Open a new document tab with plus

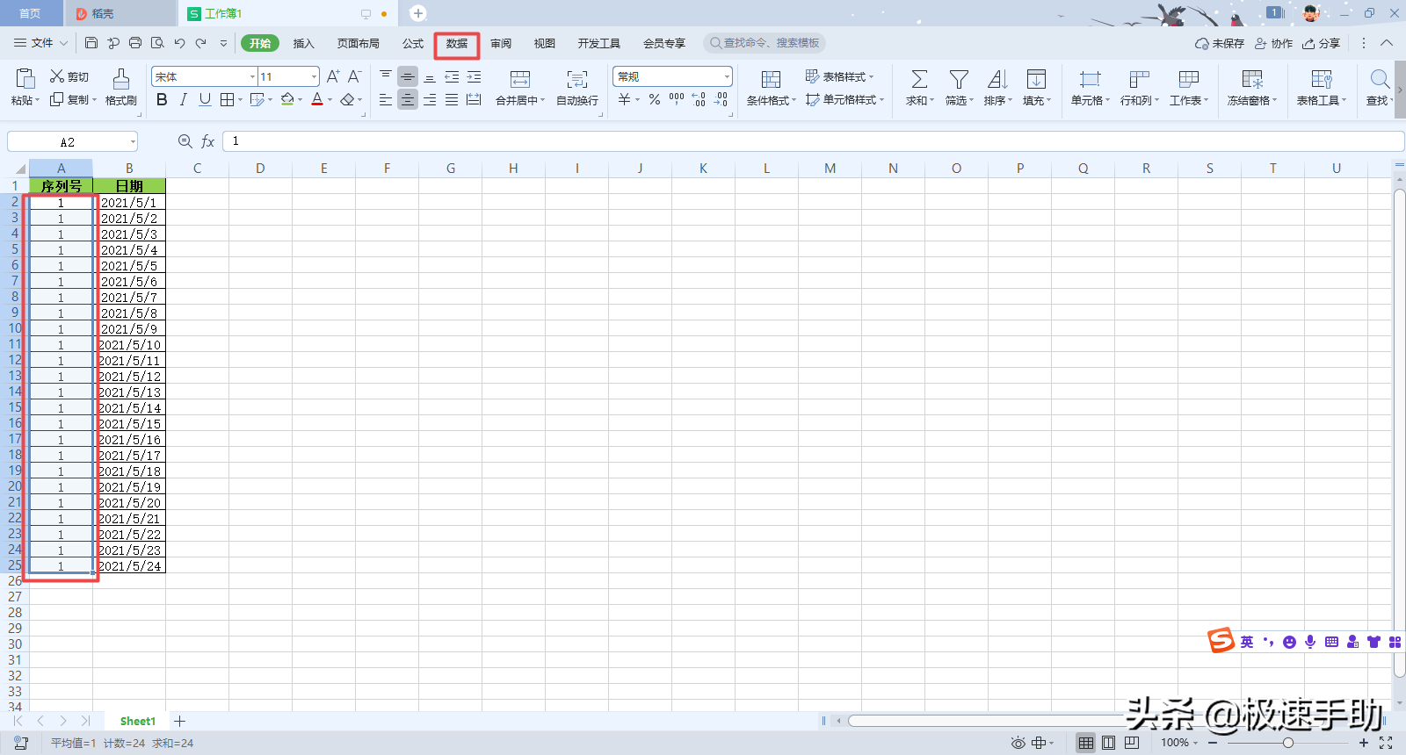[x=418, y=13]
